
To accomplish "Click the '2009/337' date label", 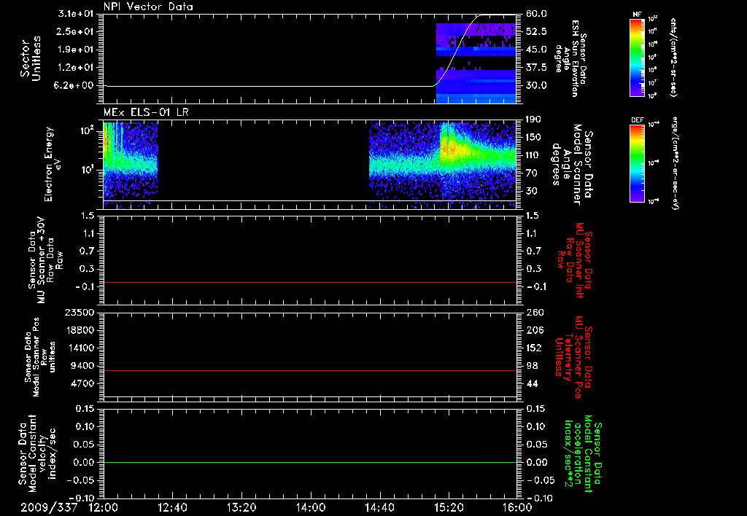I will pos(49,507).
